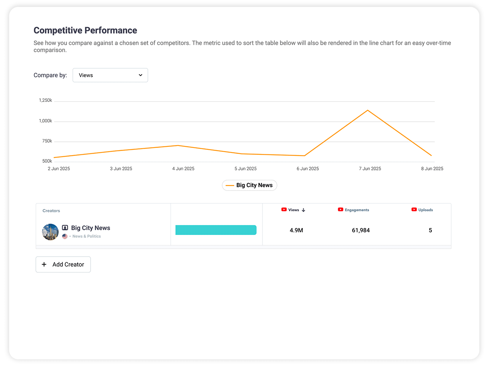Click the chart peak at 7 Jun 2025
487x365 pixels.
click(368, 110)
